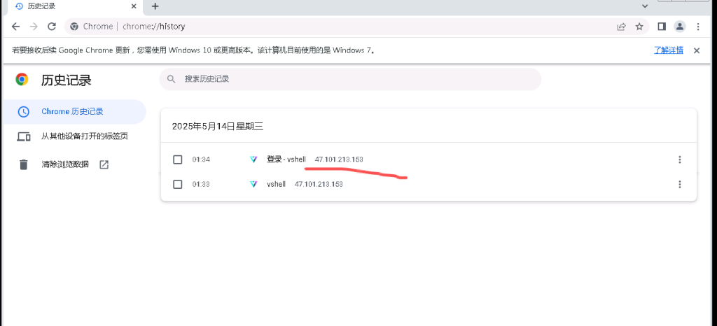Bookmark this page with the star icon

pyautogui.click(x=639, y=27)
